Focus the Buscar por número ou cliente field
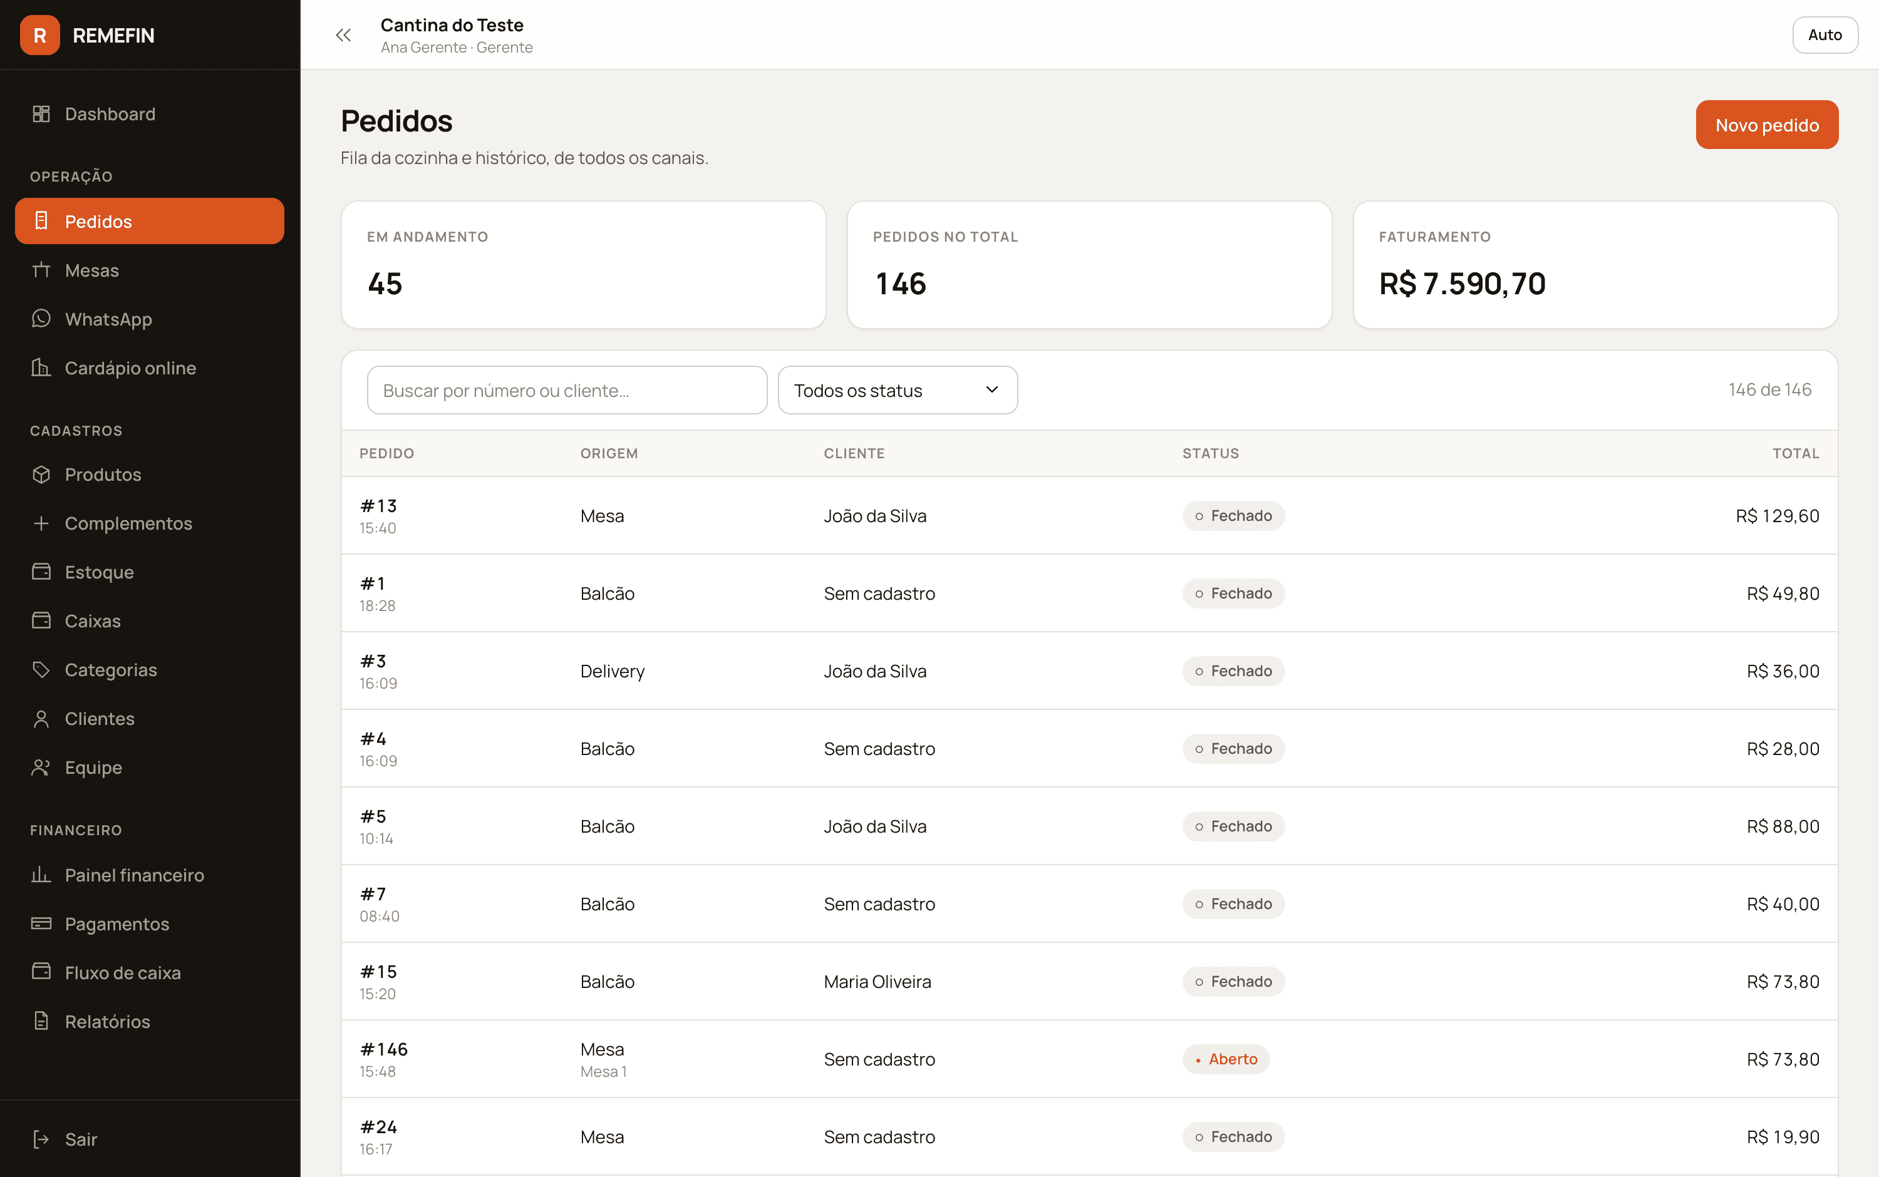This screenshot has height=1177, width=1879. [566, 390]
